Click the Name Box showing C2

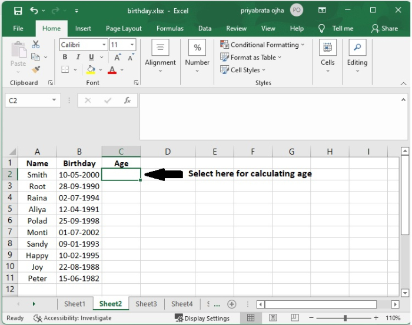point(27,100)
